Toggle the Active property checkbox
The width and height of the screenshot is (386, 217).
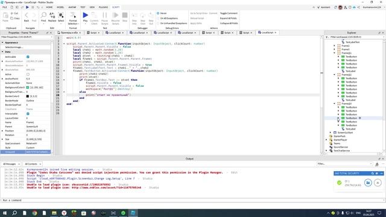pos(28,74)
